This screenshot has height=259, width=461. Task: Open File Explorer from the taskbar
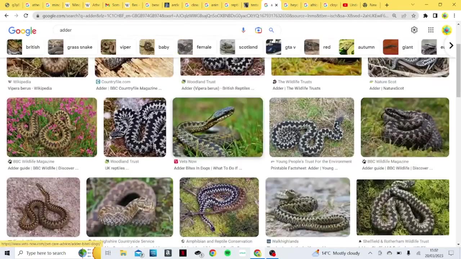(123, 253)
